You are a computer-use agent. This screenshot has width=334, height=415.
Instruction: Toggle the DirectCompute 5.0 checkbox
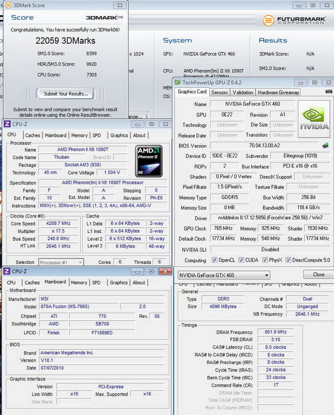point(288,260)
